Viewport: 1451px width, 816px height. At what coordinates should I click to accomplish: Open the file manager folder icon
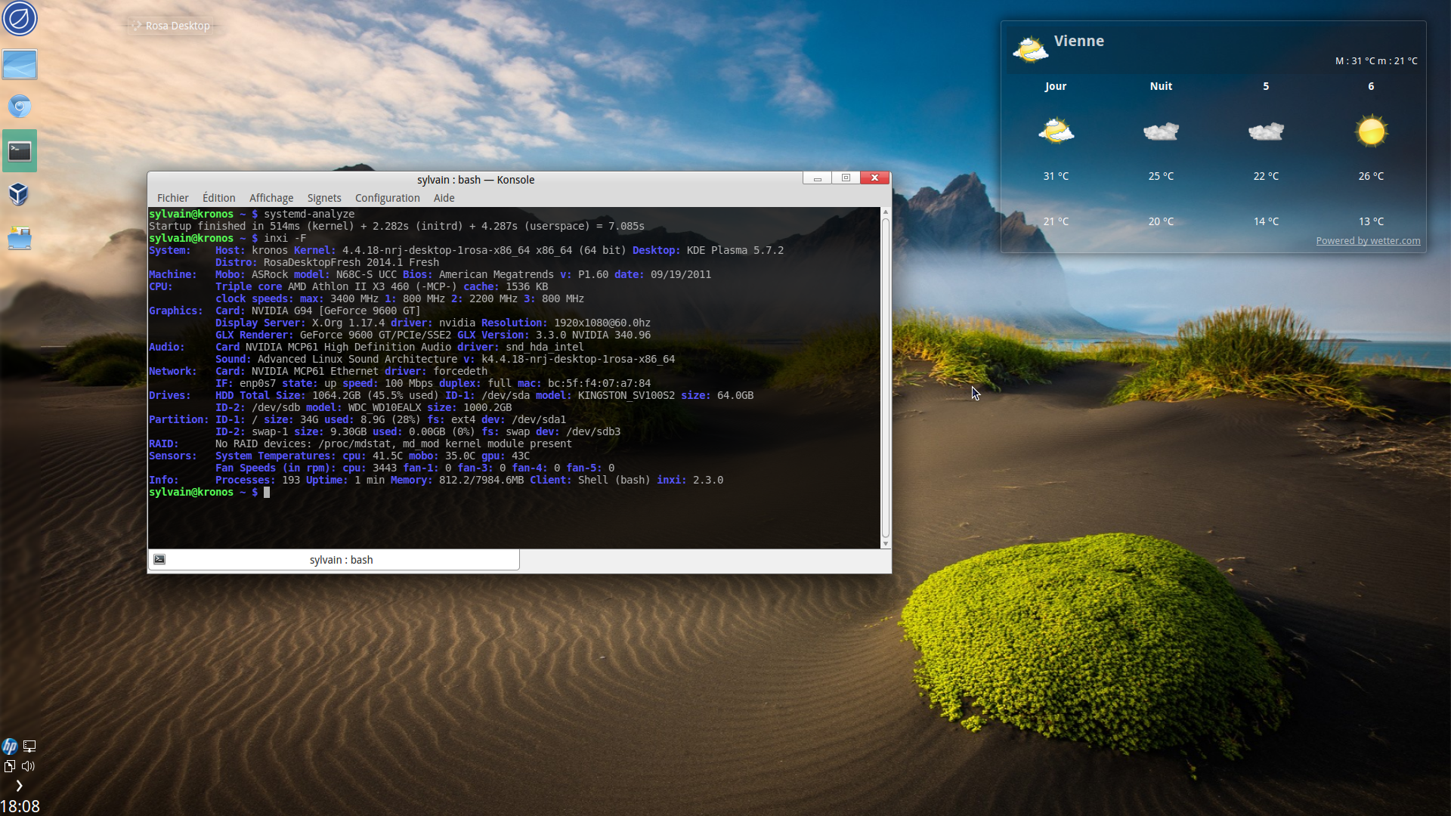point(20,239)
